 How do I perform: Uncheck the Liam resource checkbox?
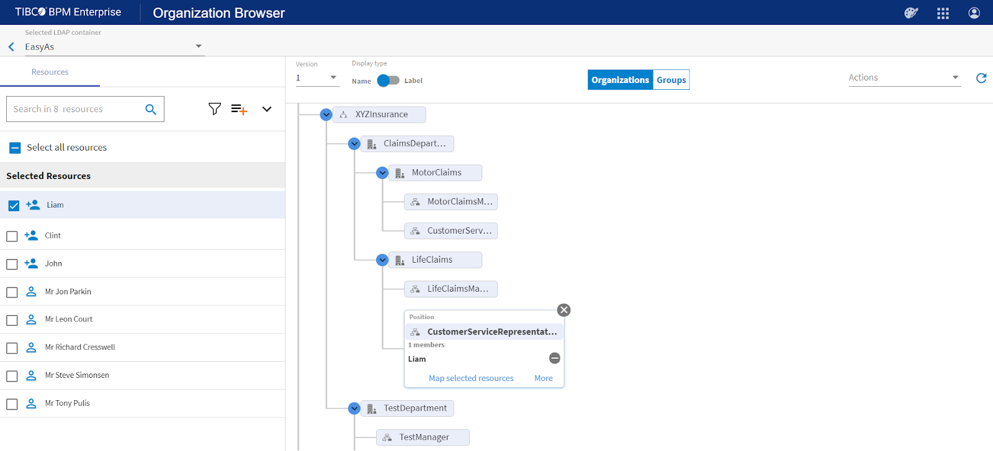[14, 206]
